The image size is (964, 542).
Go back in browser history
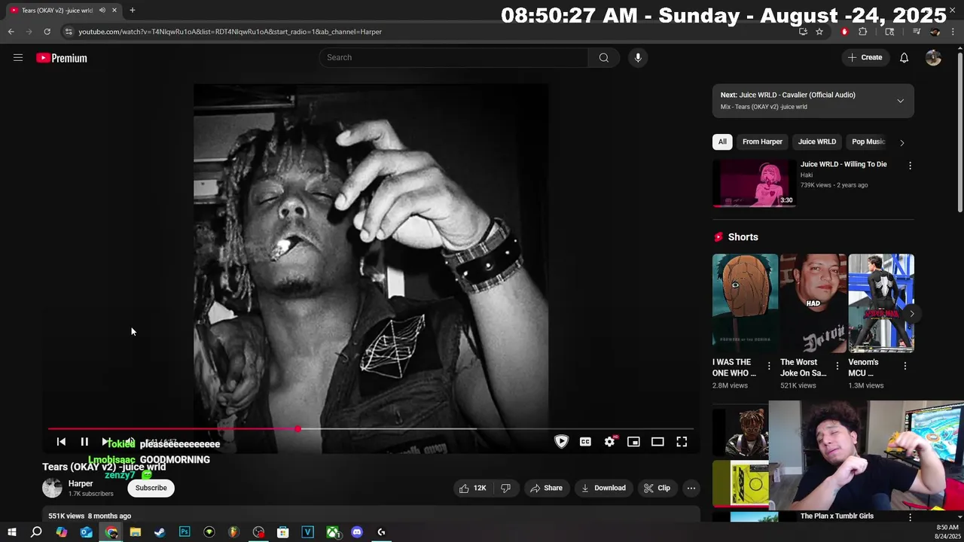pos(11,32)
